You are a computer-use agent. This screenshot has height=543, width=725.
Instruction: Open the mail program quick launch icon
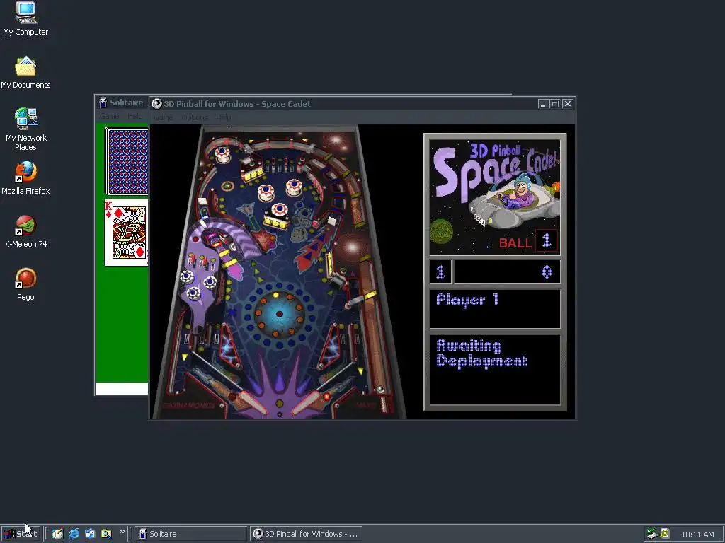(90, 534)
